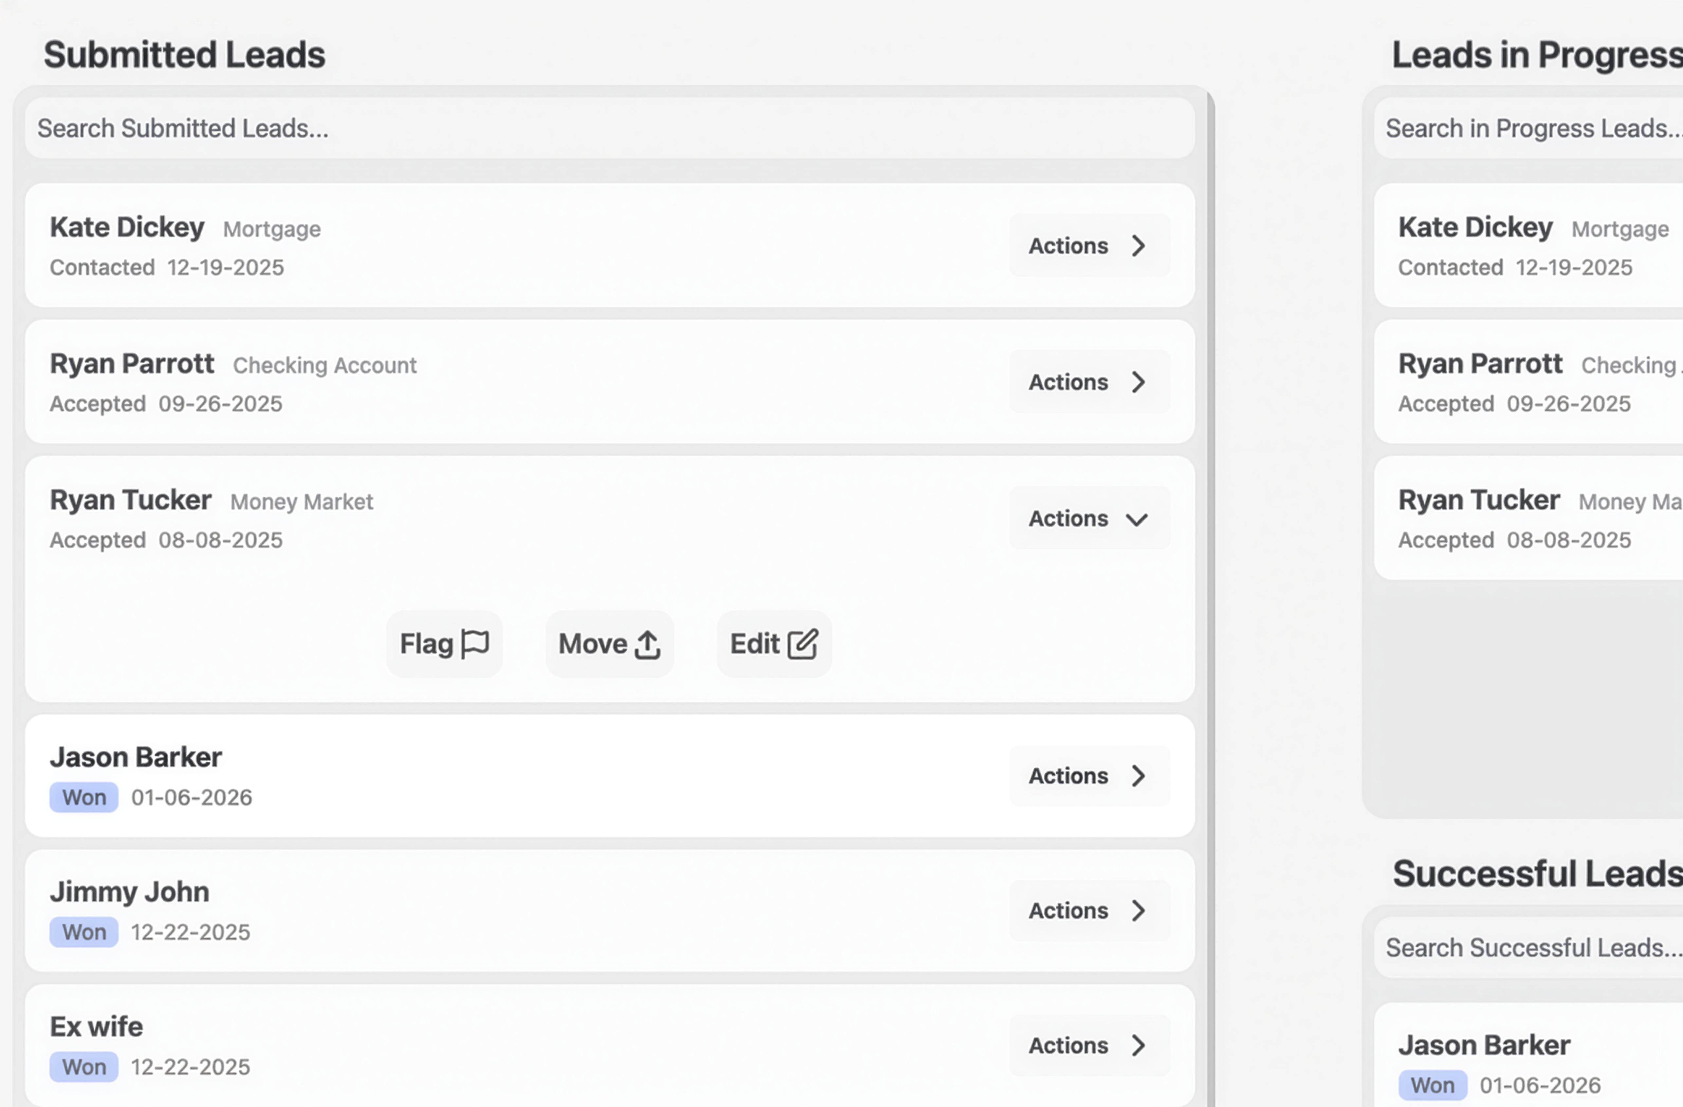The width and height of the screenshot is (1683, 1107).
Task: Select Ryan Tucker card in Leads in Progress
Action: point(1527,518)
